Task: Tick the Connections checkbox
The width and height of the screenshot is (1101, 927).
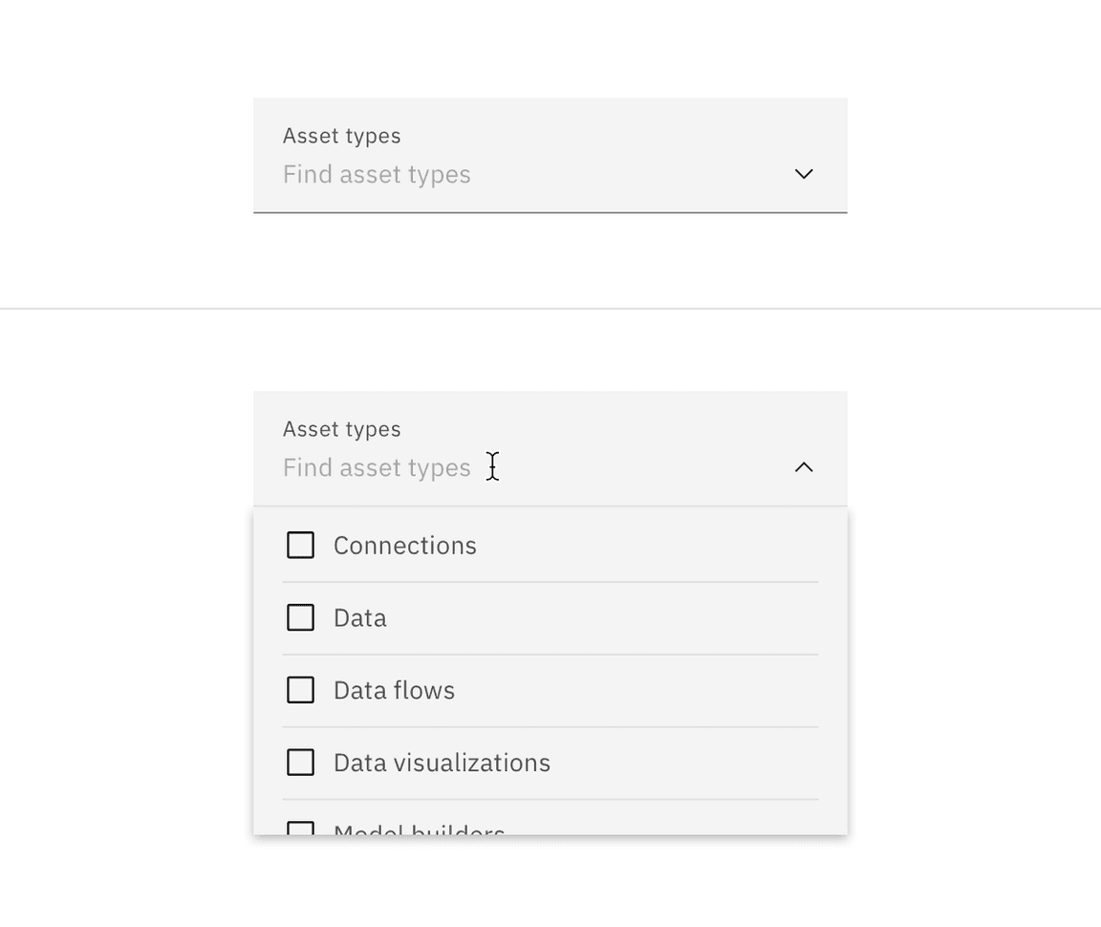Action: pos(301,546)
